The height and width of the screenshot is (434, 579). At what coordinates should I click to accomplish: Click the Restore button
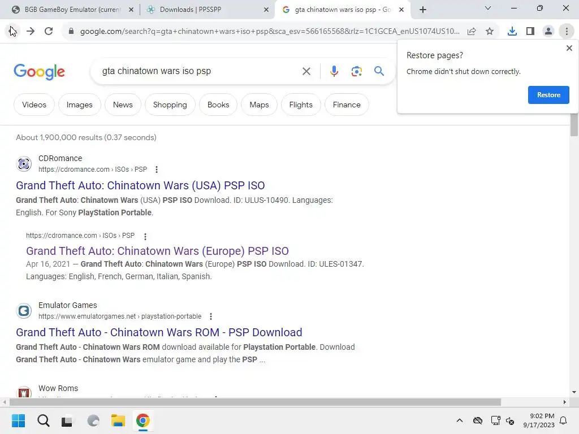tap(548, 95)
